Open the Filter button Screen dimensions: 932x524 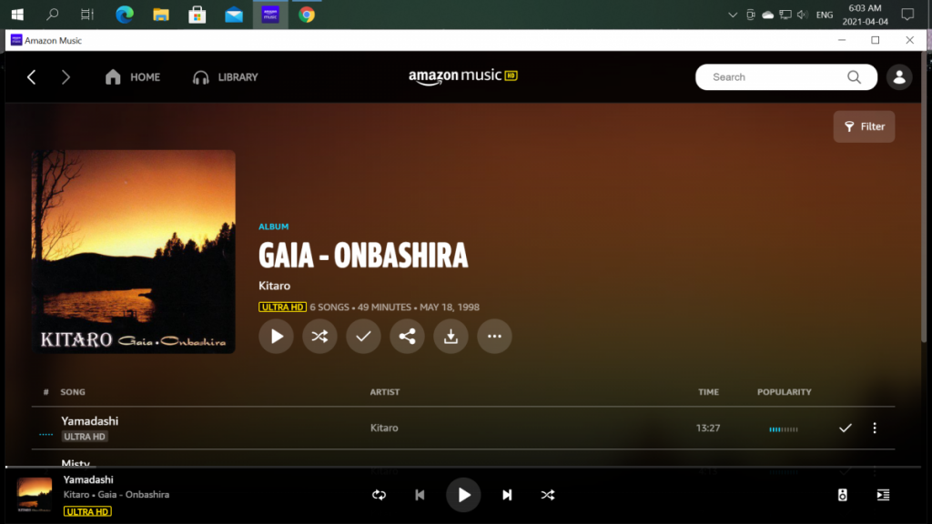865,126
